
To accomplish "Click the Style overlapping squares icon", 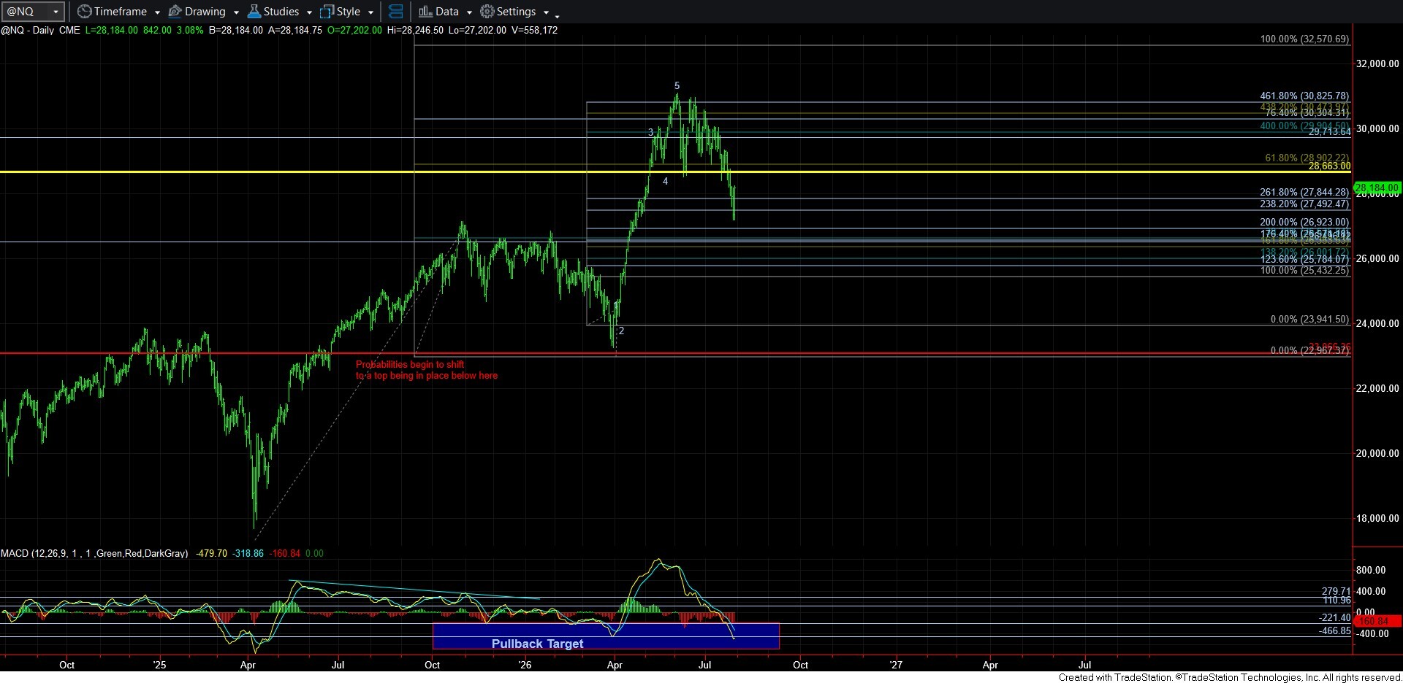I will pos(327,12).
